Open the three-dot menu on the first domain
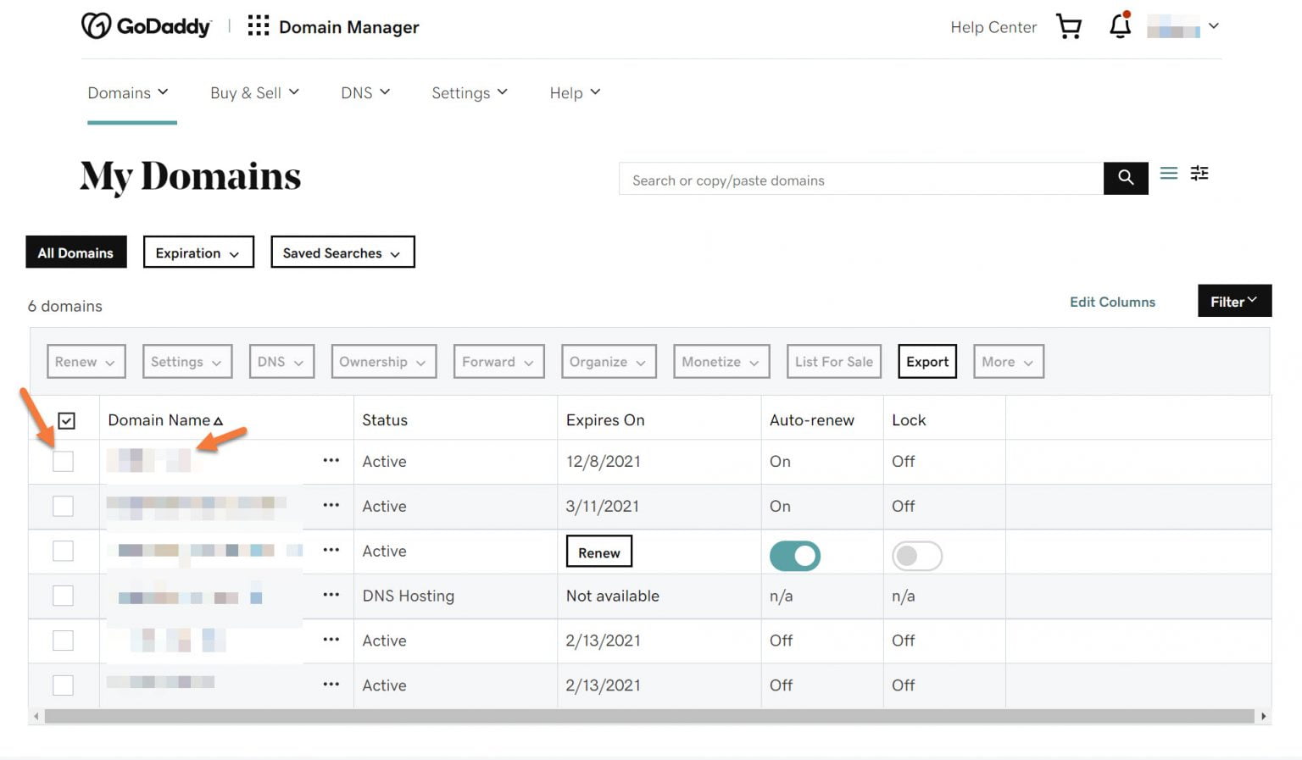This screenshot has height=760, width=1302. 331,461
